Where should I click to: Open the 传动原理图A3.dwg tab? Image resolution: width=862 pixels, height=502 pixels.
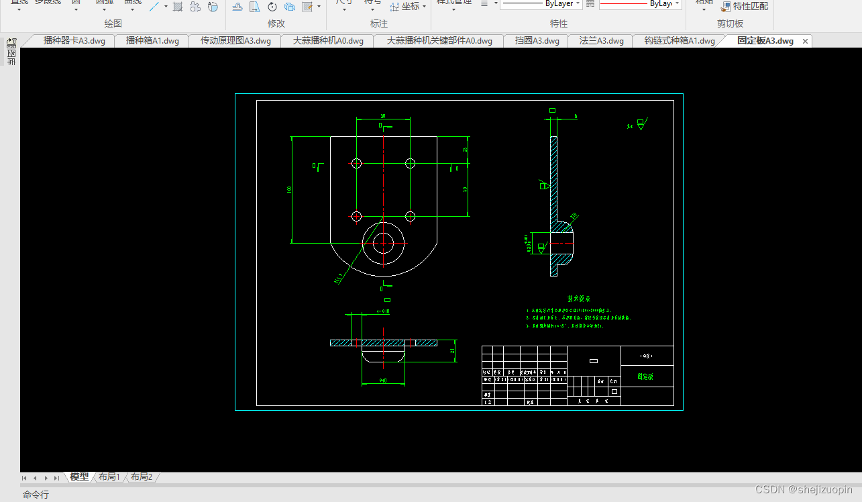coord(235,41)
